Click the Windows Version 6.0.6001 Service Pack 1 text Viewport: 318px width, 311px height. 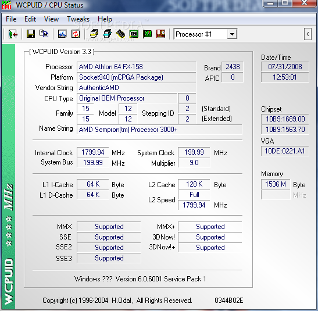tap(140, 279)
